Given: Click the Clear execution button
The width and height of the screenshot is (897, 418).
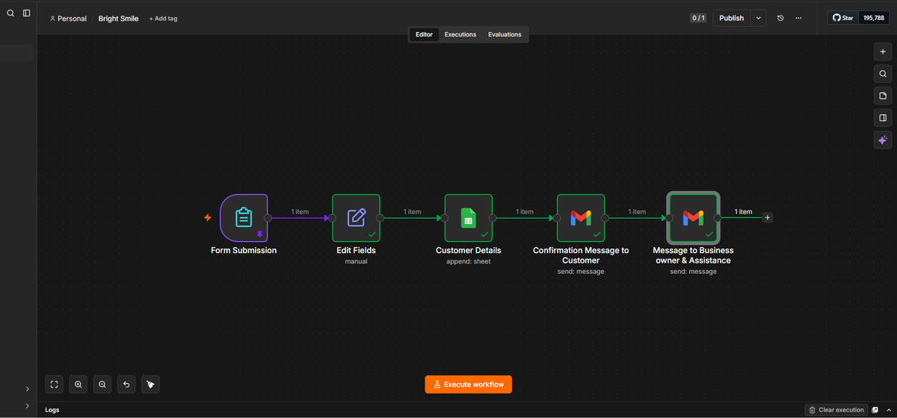Looking at the screenshot, I should (836, 410).
